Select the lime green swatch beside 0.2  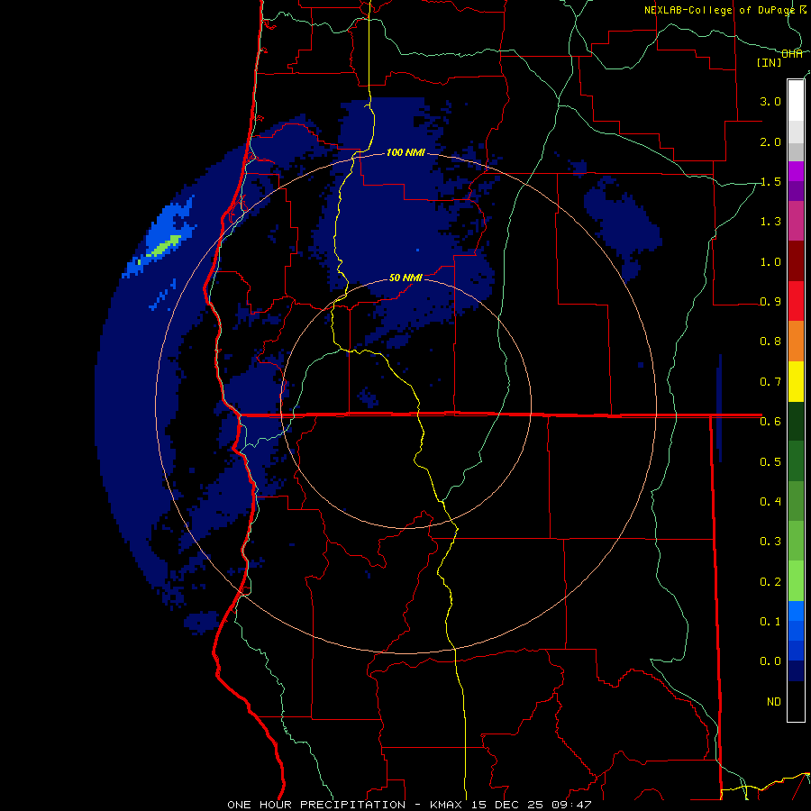click(x=796, y=581)
